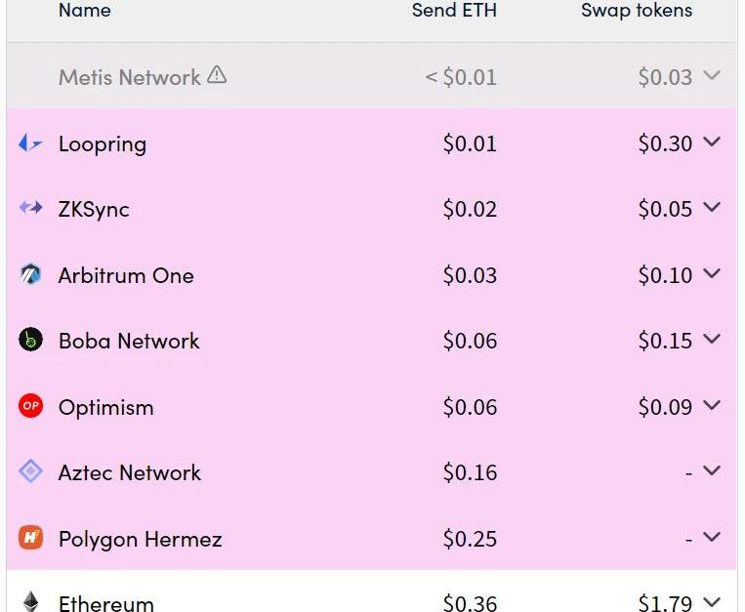
Task: Click the Polygon Hermez orange icon
Action: click(30, 538)
